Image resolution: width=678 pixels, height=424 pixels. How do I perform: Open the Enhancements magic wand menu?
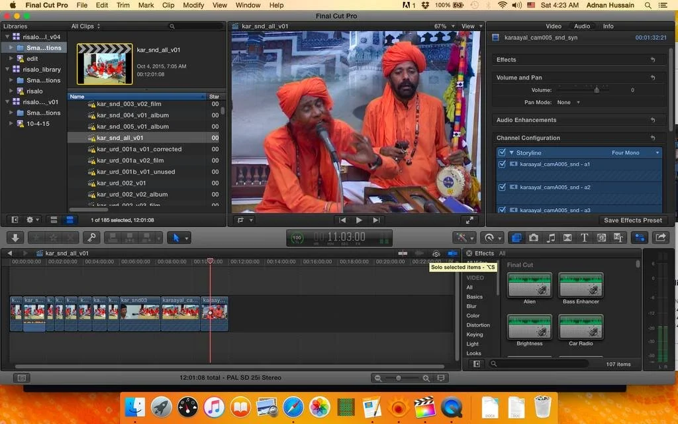click(x=463, y=238)
